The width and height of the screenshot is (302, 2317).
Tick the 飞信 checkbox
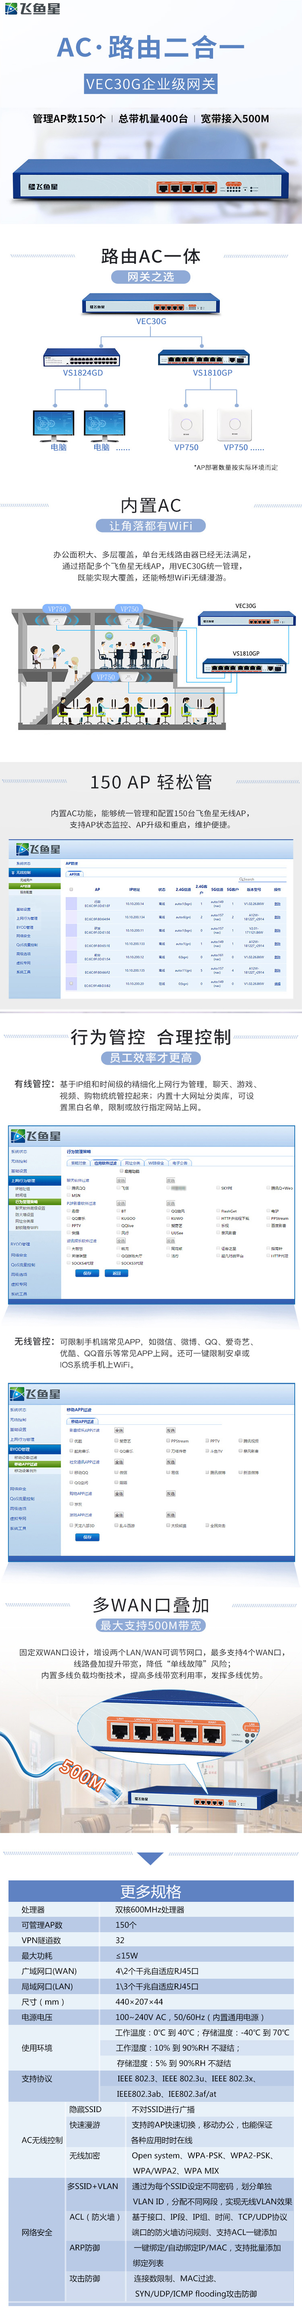click(118, 1187)
